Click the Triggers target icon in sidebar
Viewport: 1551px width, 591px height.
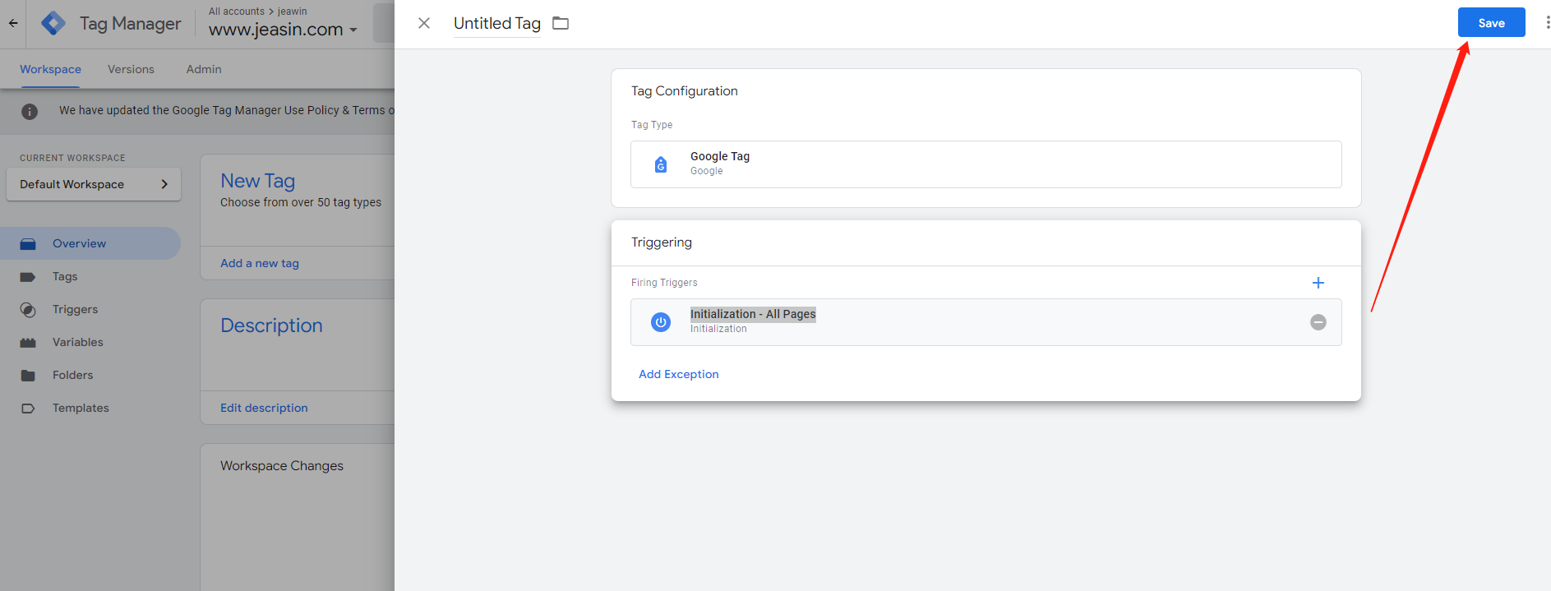click(28, 310)
